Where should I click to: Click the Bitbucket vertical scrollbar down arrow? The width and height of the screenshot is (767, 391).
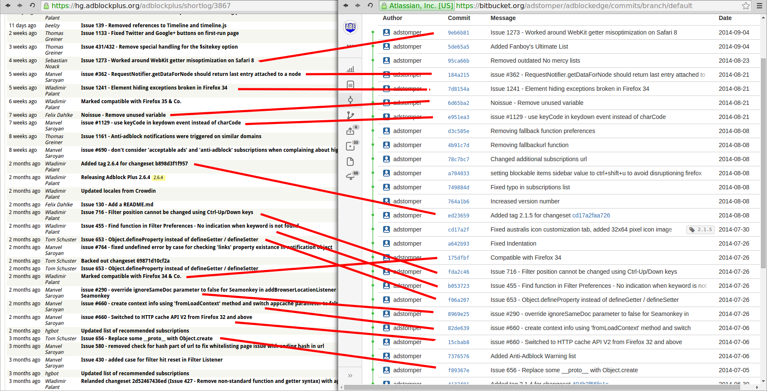(764, 381)
